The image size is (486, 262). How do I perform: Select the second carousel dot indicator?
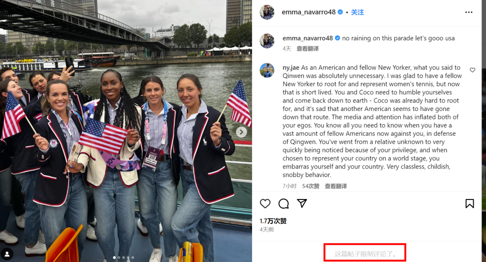(x=119, y=258)
